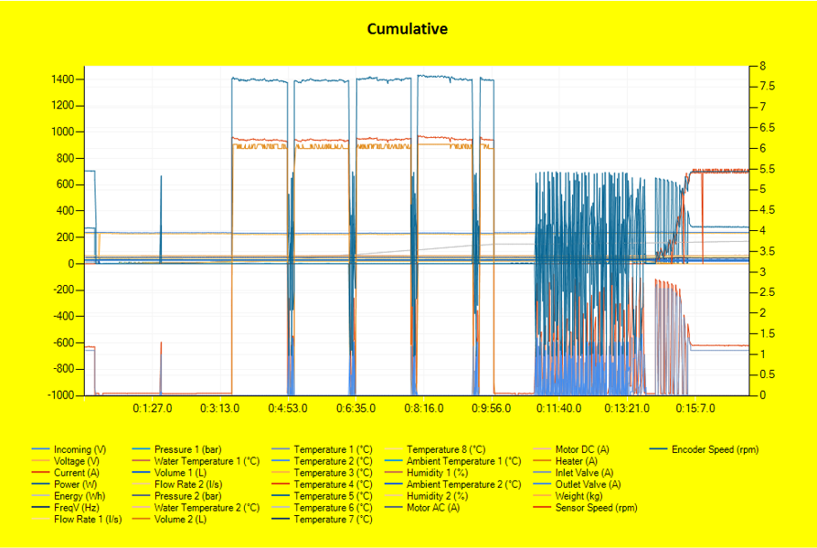817x548 pixels.
Task: Select the Weight (kg) legend label
Action: [581, 496]
